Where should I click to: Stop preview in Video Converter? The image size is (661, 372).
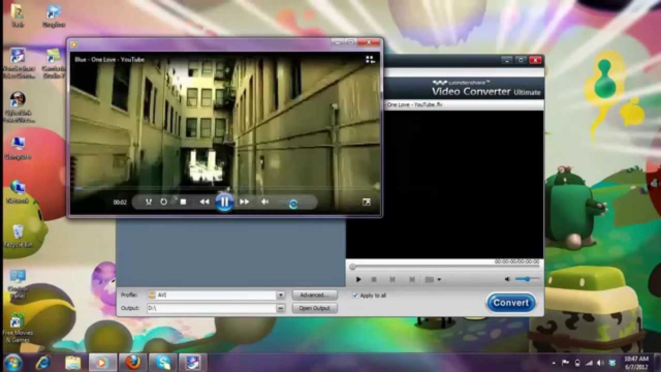point(374,280)
